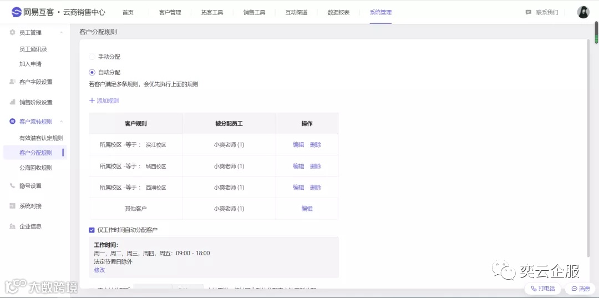Collapse the 员工管理 section chevron
Viewport: 599px width, 298px height.
[61, 33]
